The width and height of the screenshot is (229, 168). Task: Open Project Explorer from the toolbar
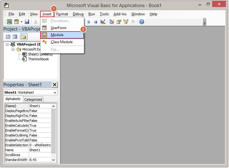(x=111, y=22)
